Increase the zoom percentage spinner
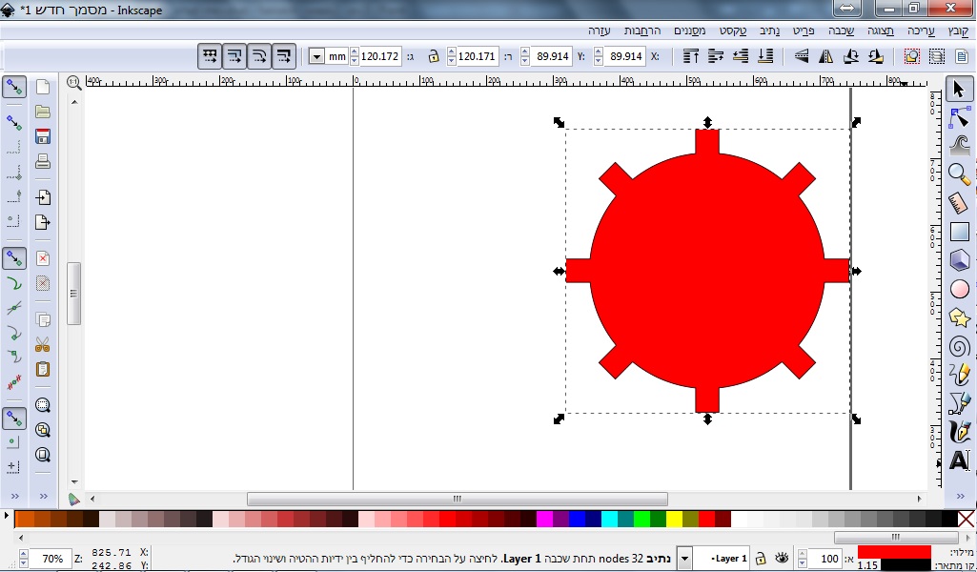 tap(23, 553)
